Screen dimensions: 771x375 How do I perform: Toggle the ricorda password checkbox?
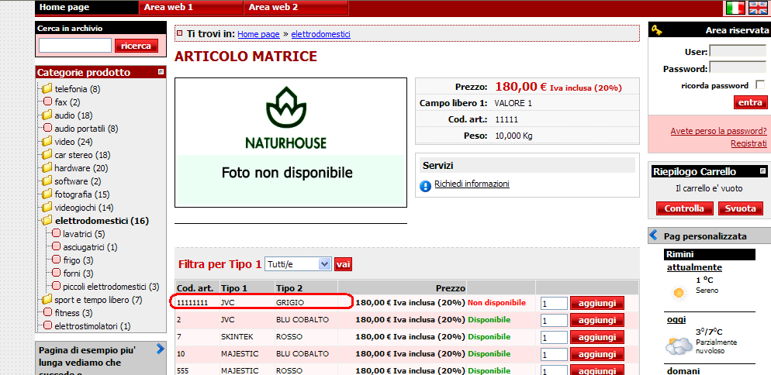pyautogui.click(x=760, y=84)
